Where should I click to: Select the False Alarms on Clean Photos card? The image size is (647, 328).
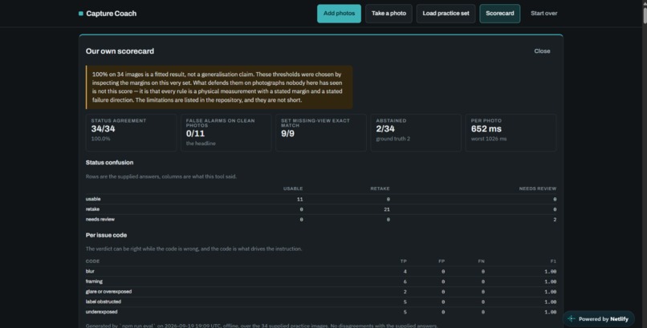click(226, 132)
